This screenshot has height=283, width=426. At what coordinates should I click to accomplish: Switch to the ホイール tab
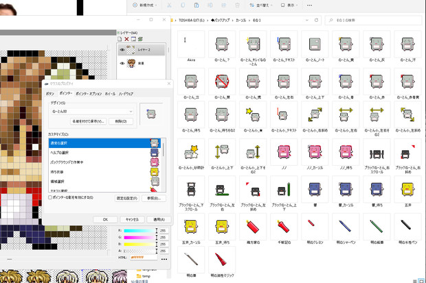tap(110, 93)
